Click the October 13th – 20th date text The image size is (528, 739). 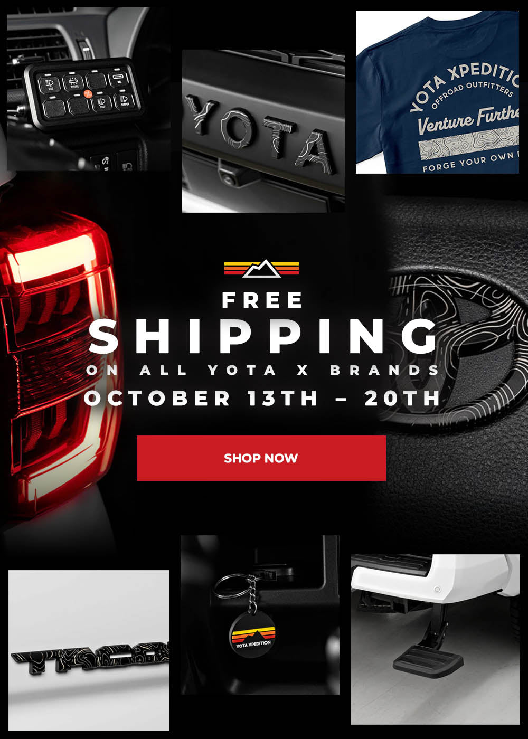point(262,398)
